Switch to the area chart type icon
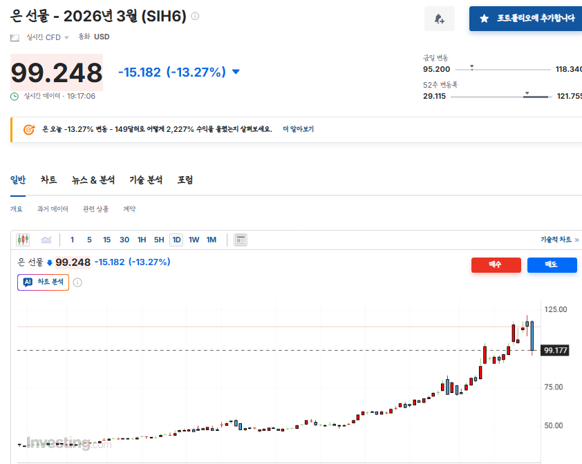The width and height of the screenshot is (582, 464). (x=46, y=240)
